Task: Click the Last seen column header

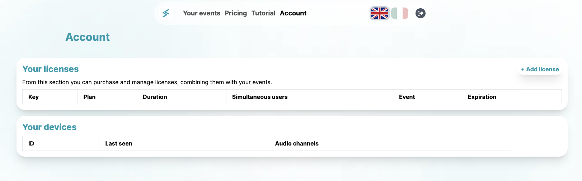Action: [x=118, y=143]
